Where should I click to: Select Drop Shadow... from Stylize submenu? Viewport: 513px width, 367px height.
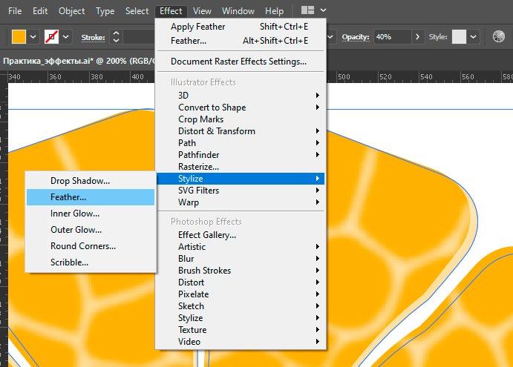[x=91, y=181]
